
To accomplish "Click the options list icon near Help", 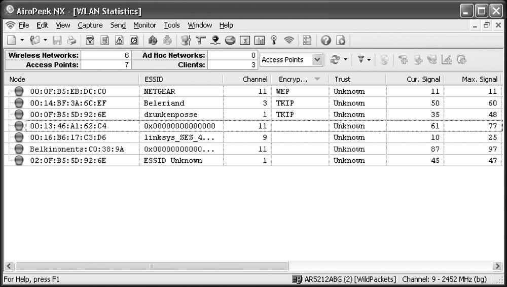I will coord(307,41).
